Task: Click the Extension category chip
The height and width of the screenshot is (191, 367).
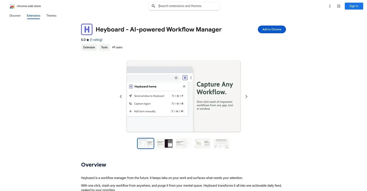Action: point(89,47)
